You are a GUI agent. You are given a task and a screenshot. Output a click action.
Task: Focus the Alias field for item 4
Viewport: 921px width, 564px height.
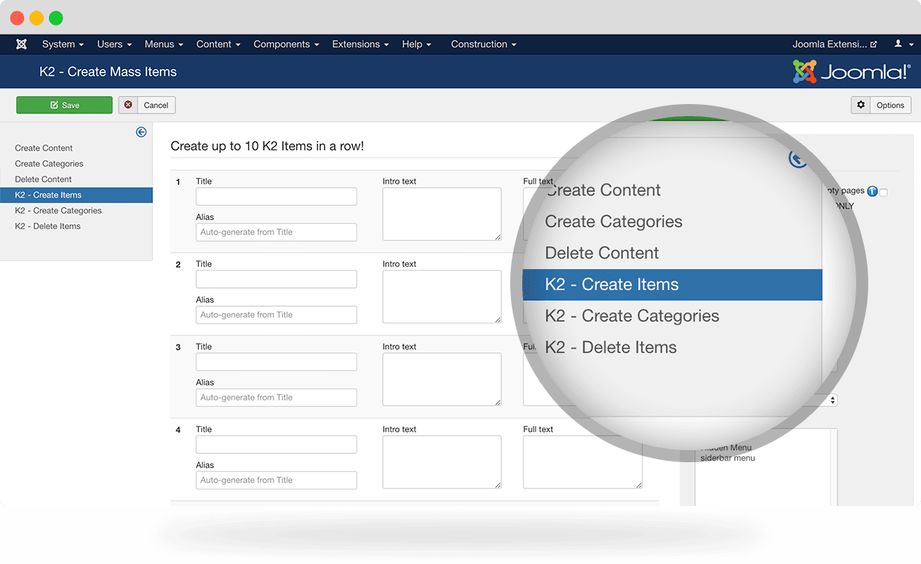[276, 480]
